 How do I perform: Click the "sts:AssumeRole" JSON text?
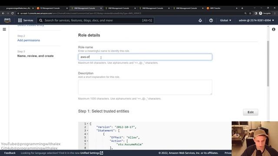tap(129, 144)
